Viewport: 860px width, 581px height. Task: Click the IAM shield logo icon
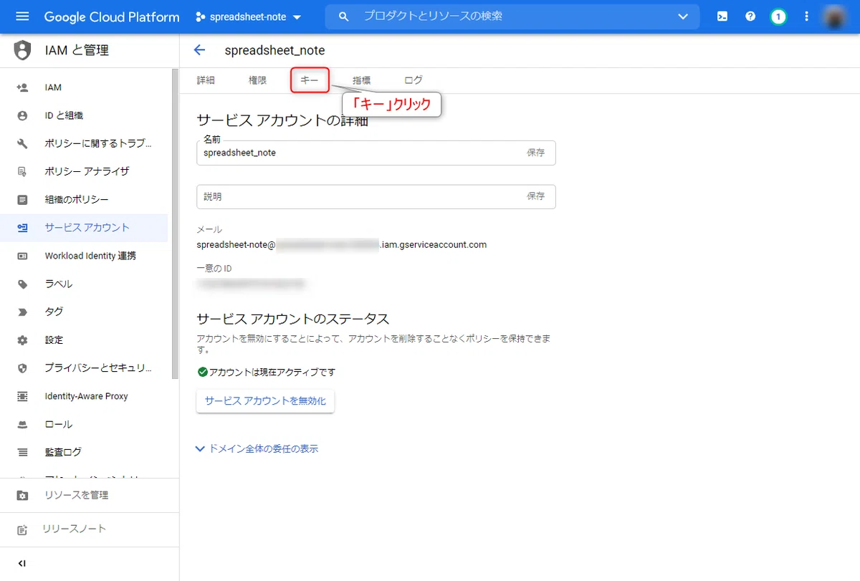23,50
